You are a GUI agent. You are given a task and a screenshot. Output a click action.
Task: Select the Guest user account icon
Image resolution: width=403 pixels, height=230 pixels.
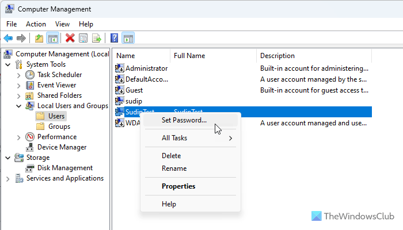[120, 90]
